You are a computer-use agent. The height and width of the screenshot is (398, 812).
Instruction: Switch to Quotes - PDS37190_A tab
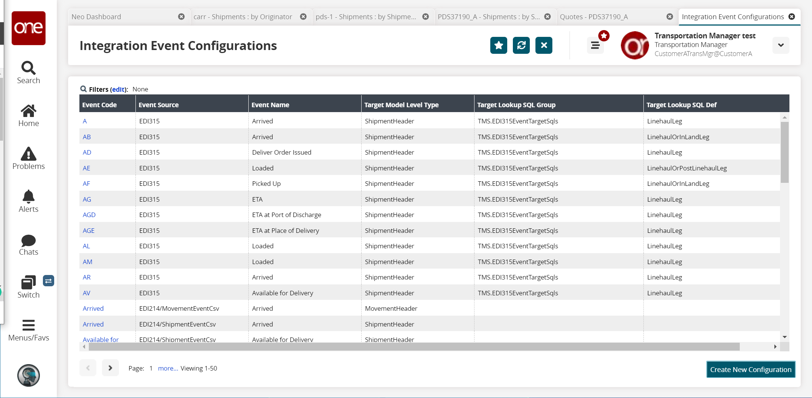(594, 17)
